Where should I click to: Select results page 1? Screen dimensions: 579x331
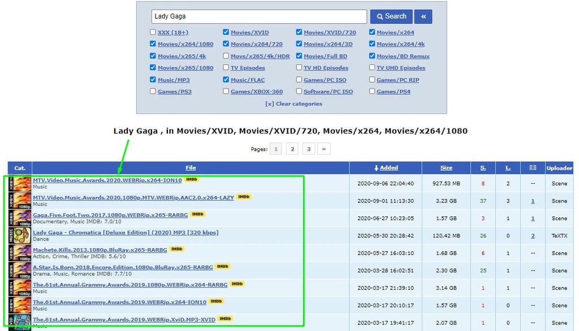point(275,149)
